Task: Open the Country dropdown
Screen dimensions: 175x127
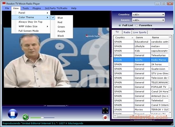Action: [x=148, y=15]
